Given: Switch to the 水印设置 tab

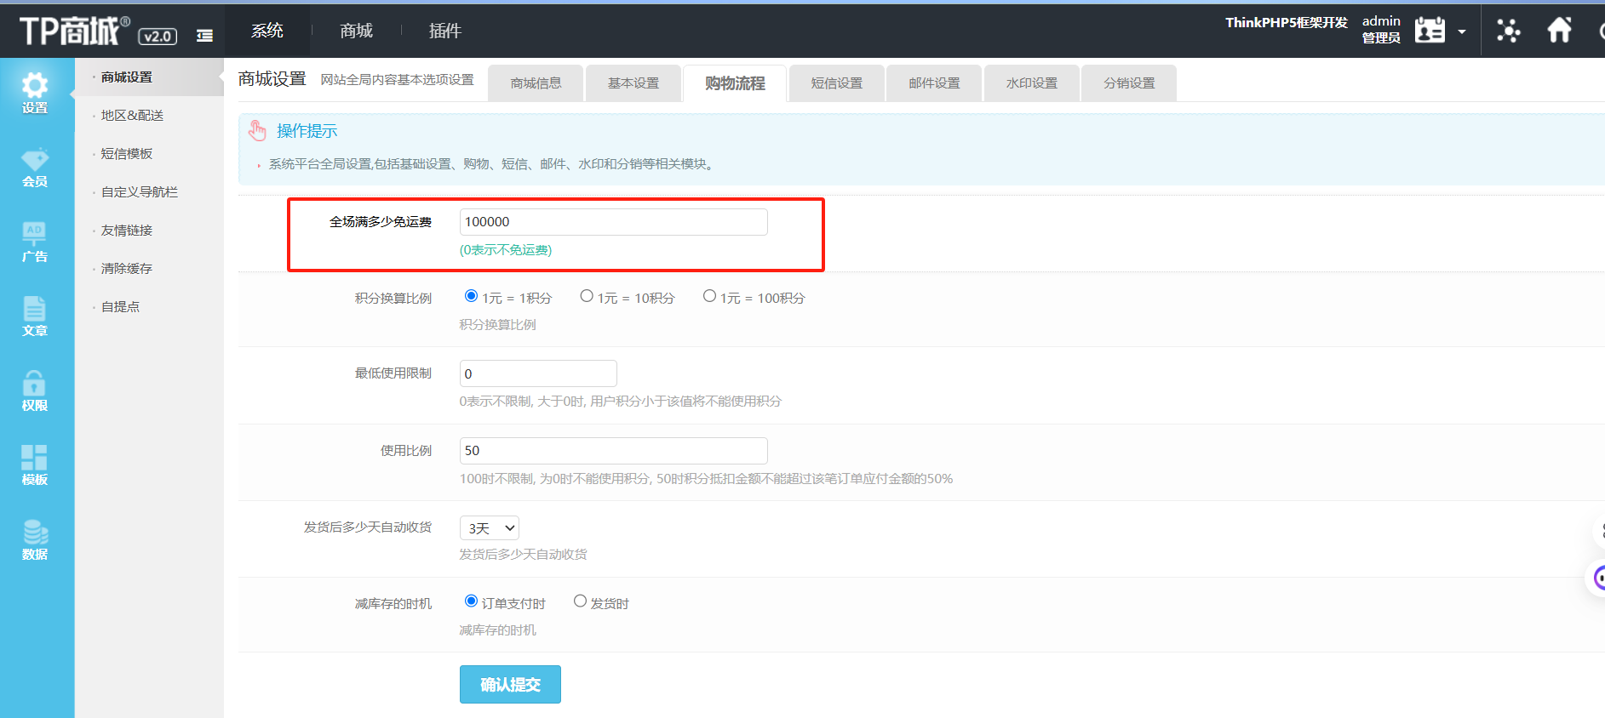Looking at the screenshot, I should click(x=1032, y=83).
